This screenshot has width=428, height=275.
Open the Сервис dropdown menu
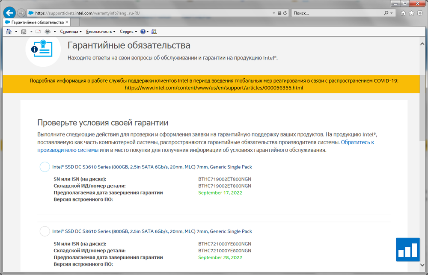coord(128,31)
